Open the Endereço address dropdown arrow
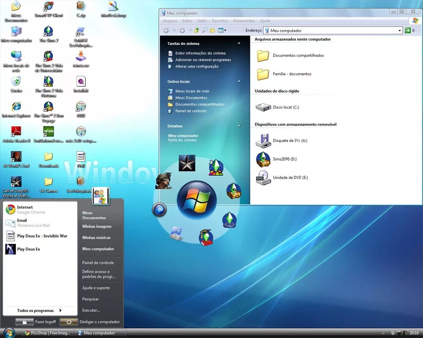 coord(400,30)
